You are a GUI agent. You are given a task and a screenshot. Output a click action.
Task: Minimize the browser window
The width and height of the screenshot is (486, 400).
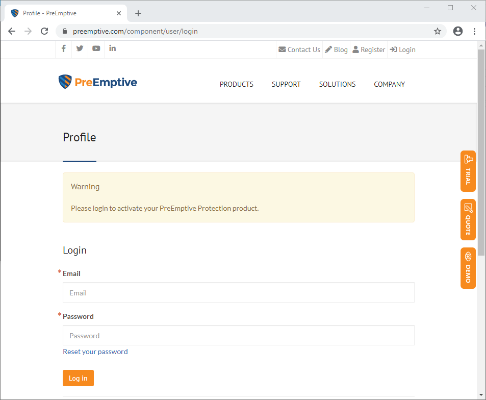(x=427, y=8)
